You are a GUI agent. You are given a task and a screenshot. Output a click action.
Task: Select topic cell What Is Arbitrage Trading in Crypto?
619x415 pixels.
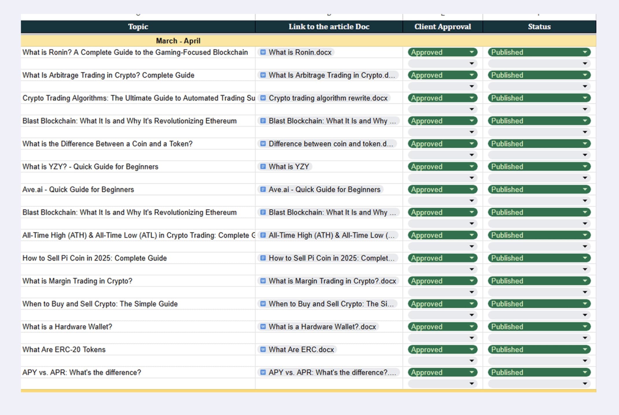click(x=138, y=75)
